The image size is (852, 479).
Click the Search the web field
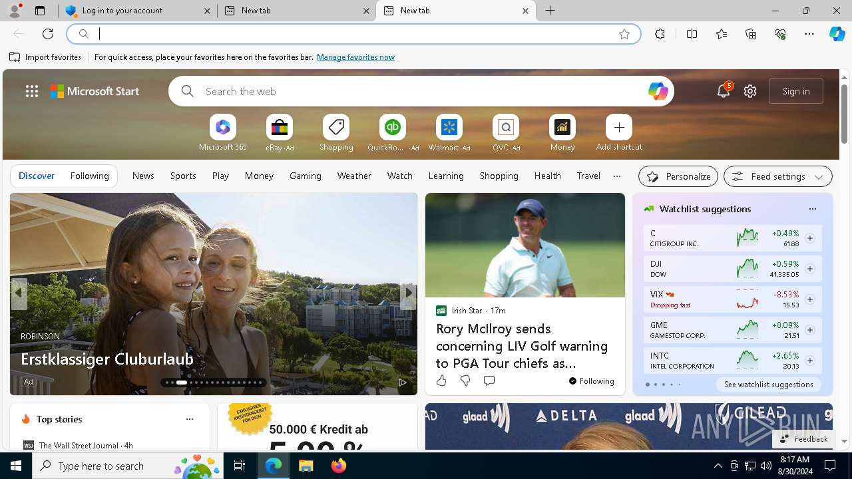pos(421,91)
